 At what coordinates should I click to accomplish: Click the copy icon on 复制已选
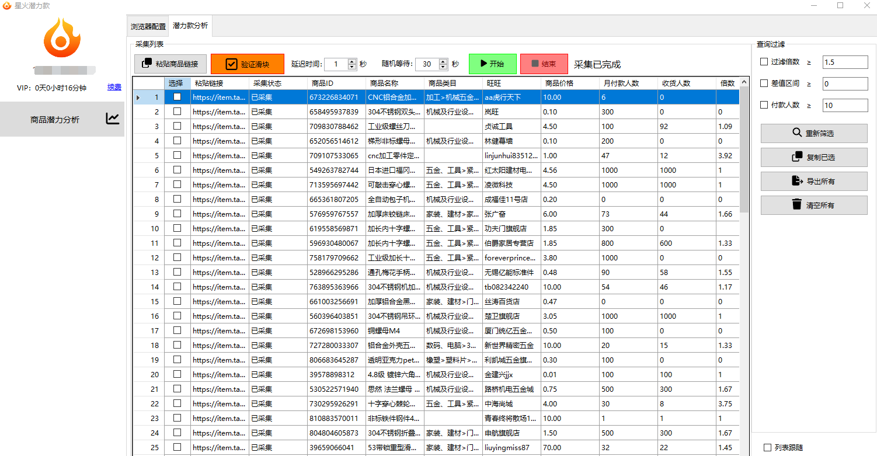tap(797, 156)
